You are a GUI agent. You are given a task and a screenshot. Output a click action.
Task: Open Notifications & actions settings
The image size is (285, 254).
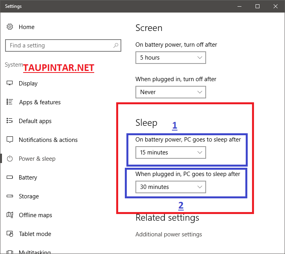coord(48,140)
